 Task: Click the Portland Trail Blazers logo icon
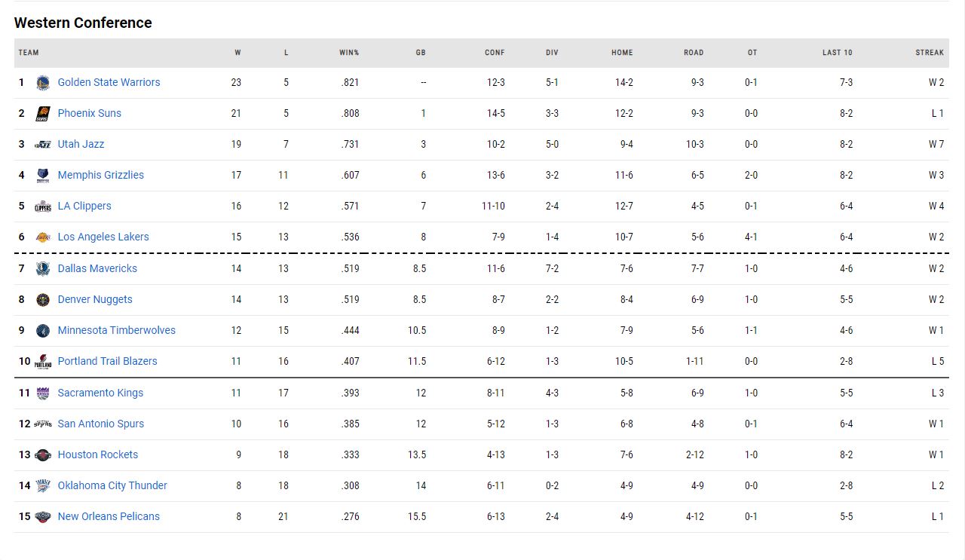pos(43,361)
